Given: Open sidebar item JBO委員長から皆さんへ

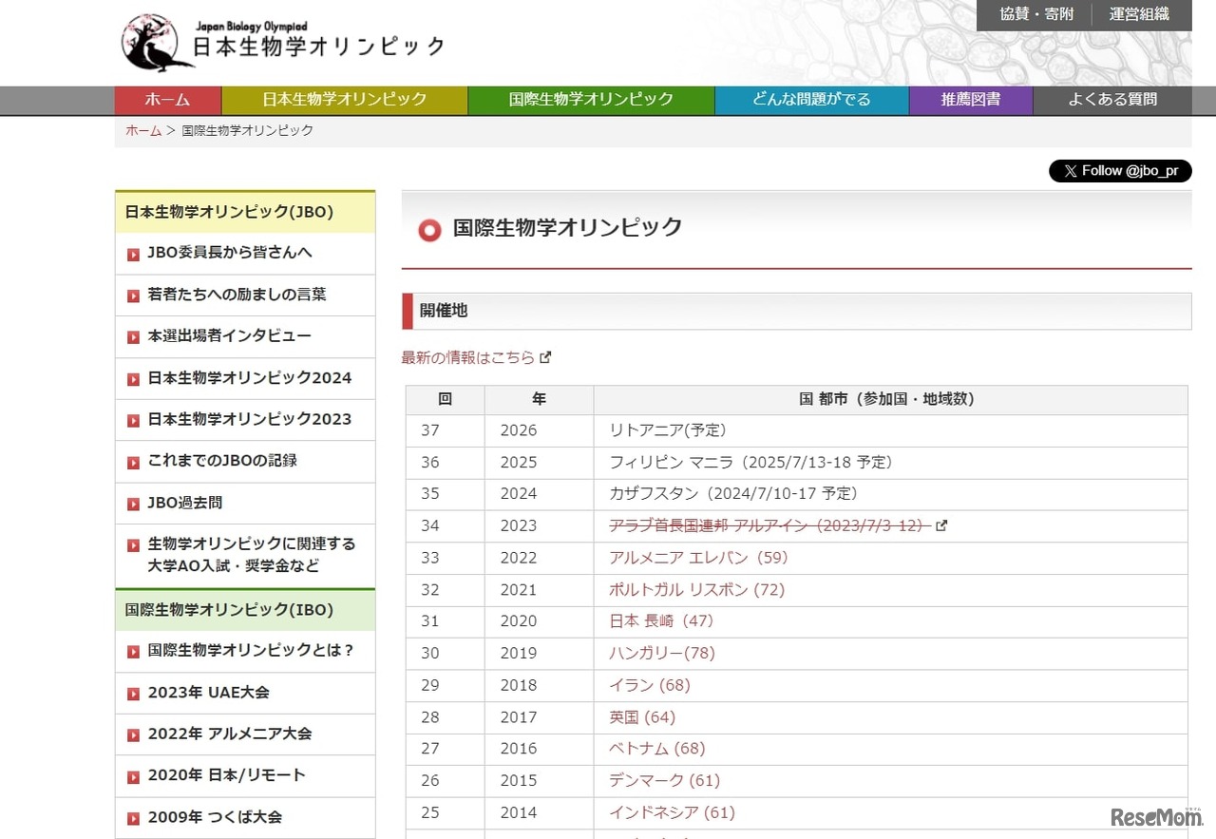Looking at the screenshot, I should (230, 253).
